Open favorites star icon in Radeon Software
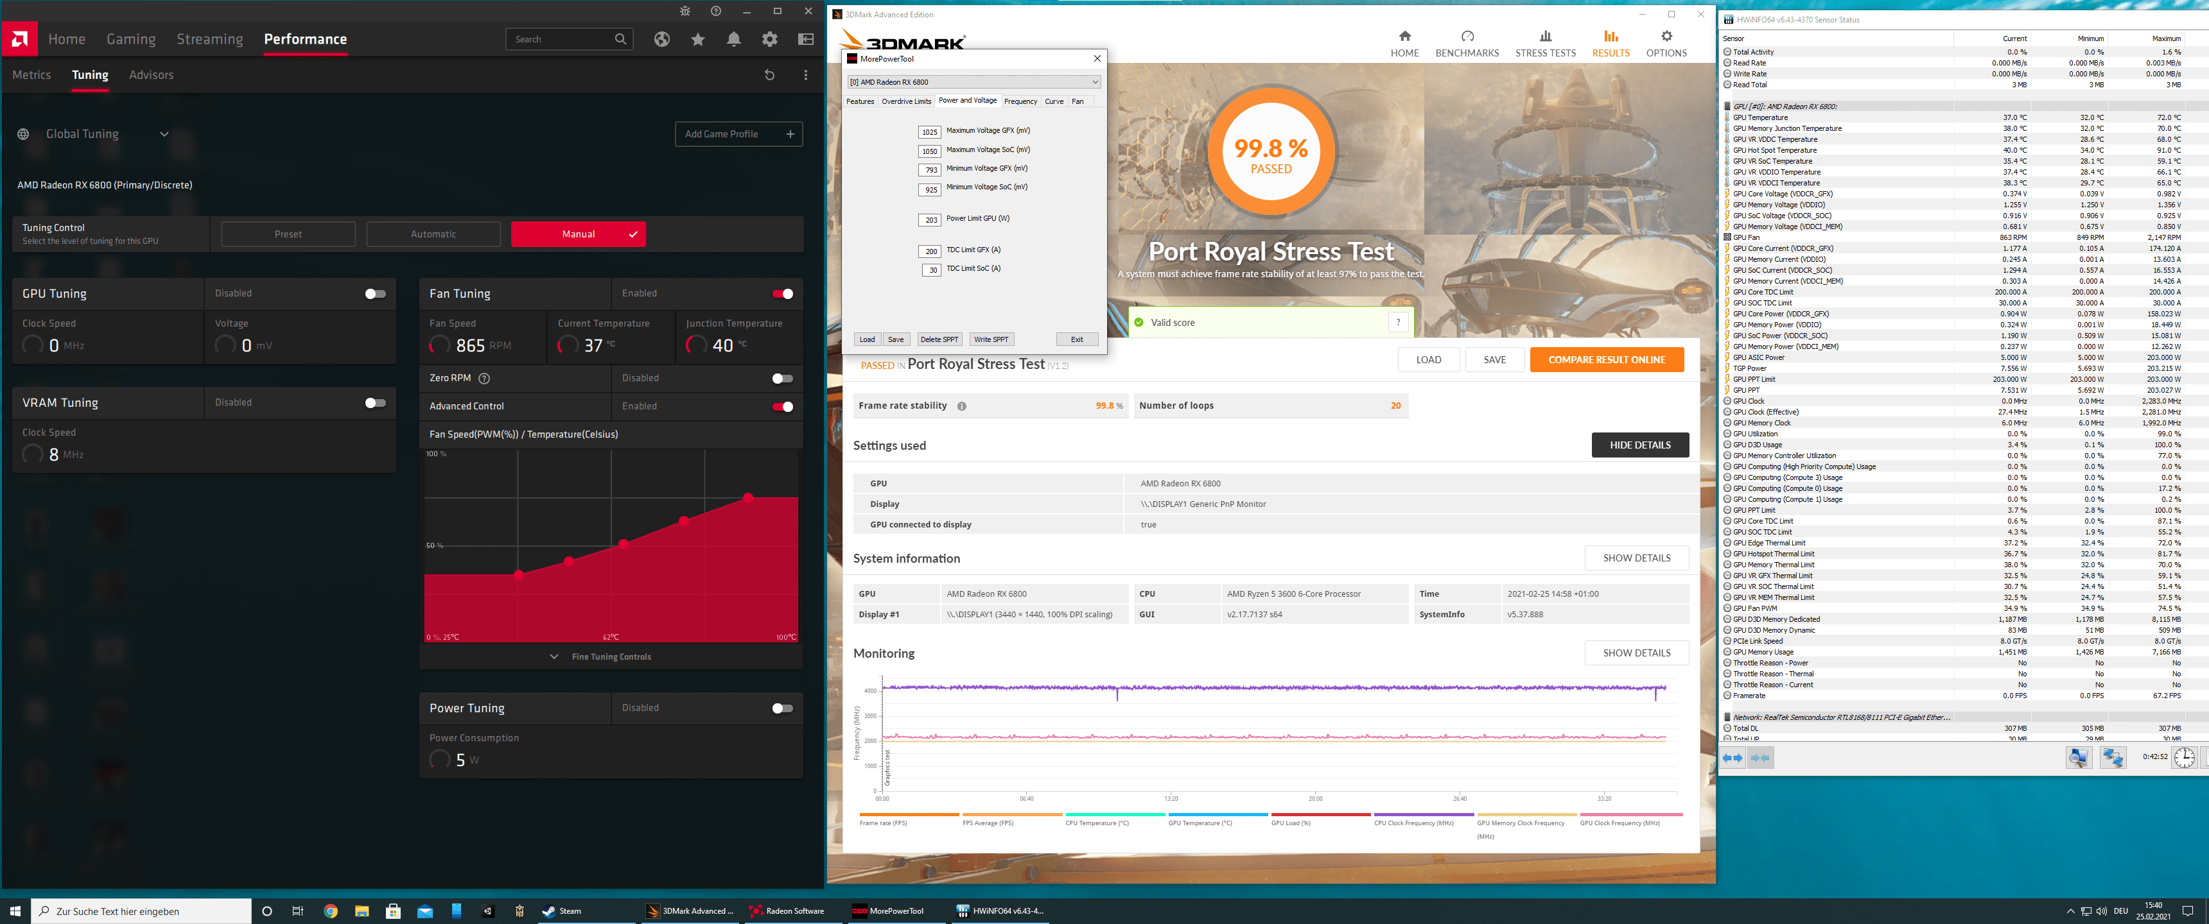The width and height of the screenshot is (2209, 924). point(698,39)
